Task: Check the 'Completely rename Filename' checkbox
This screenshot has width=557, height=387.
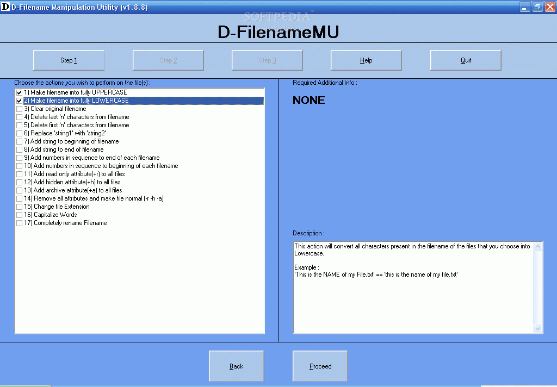Action: pyautogui.click(x=19, y=223)
